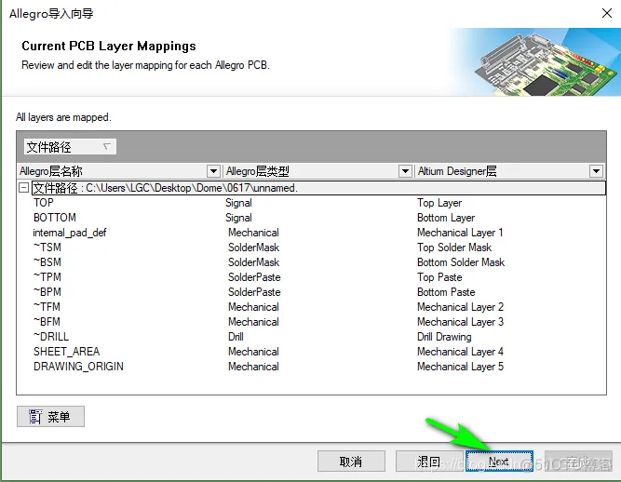Click the SolderMask type cell for ~TSM
The width and height of the screenshot is (621, 482).
click(x=254, y=248)
